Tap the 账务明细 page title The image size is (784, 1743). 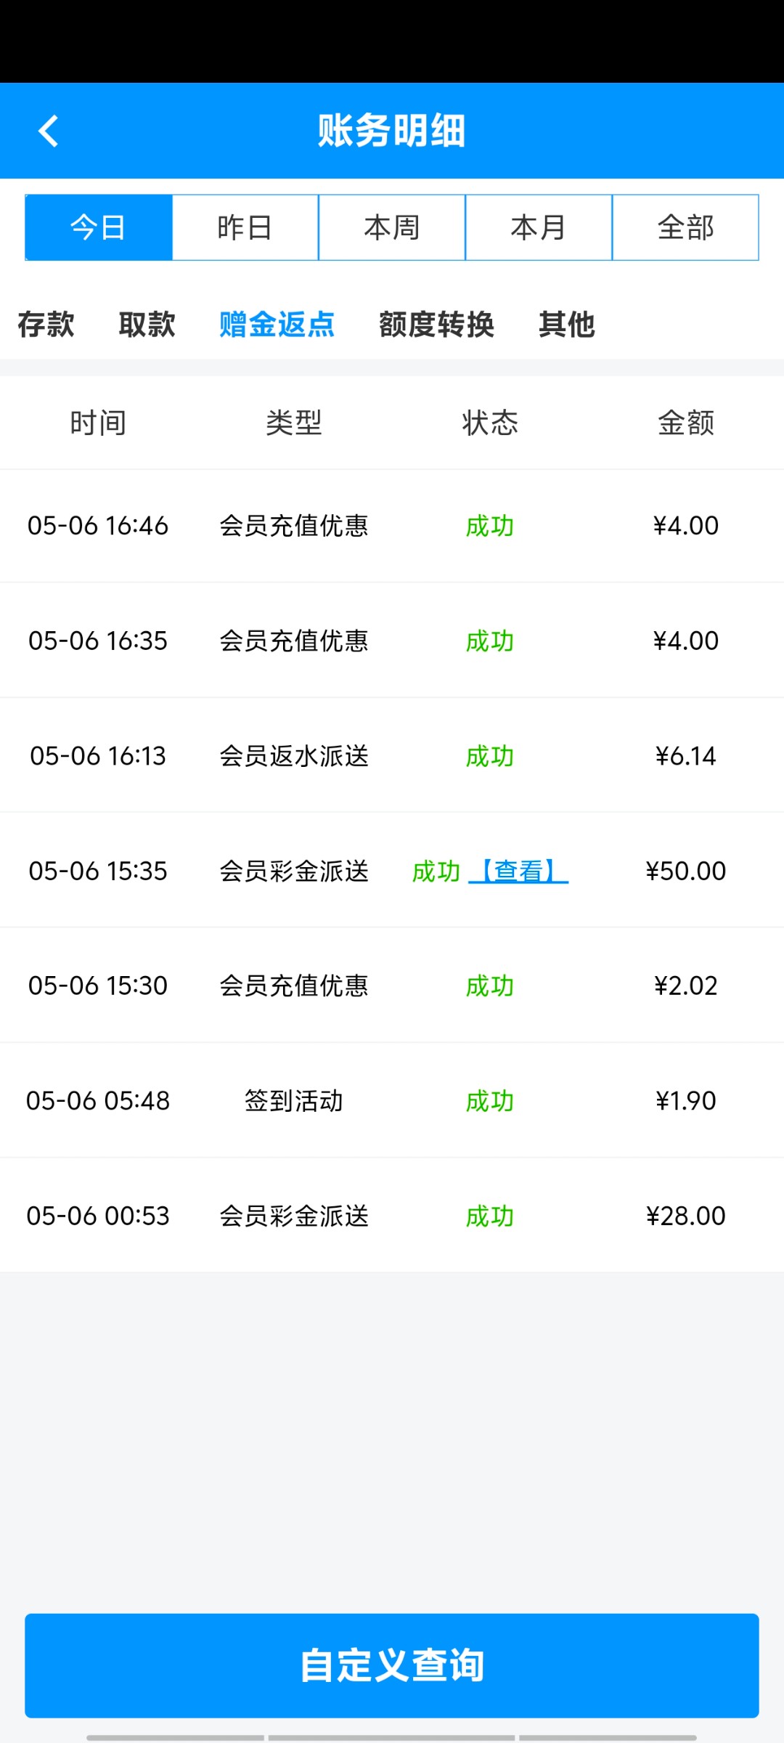[391, 131]
